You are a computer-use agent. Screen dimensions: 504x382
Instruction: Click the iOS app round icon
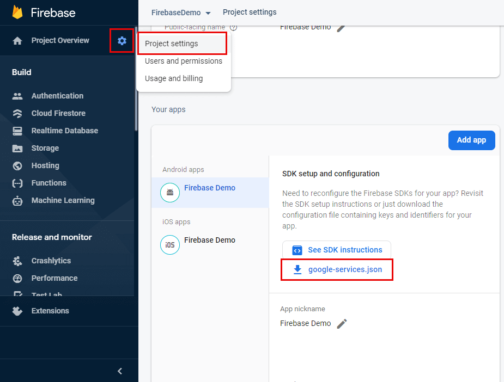170,245
